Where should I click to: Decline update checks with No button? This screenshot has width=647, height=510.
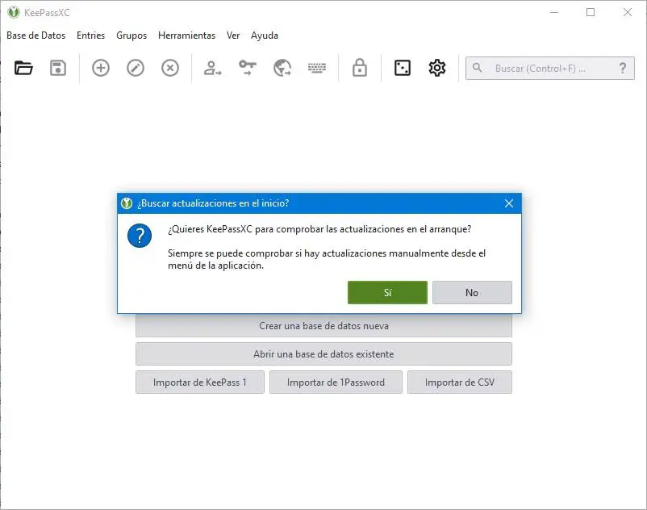tap(472, 293)
